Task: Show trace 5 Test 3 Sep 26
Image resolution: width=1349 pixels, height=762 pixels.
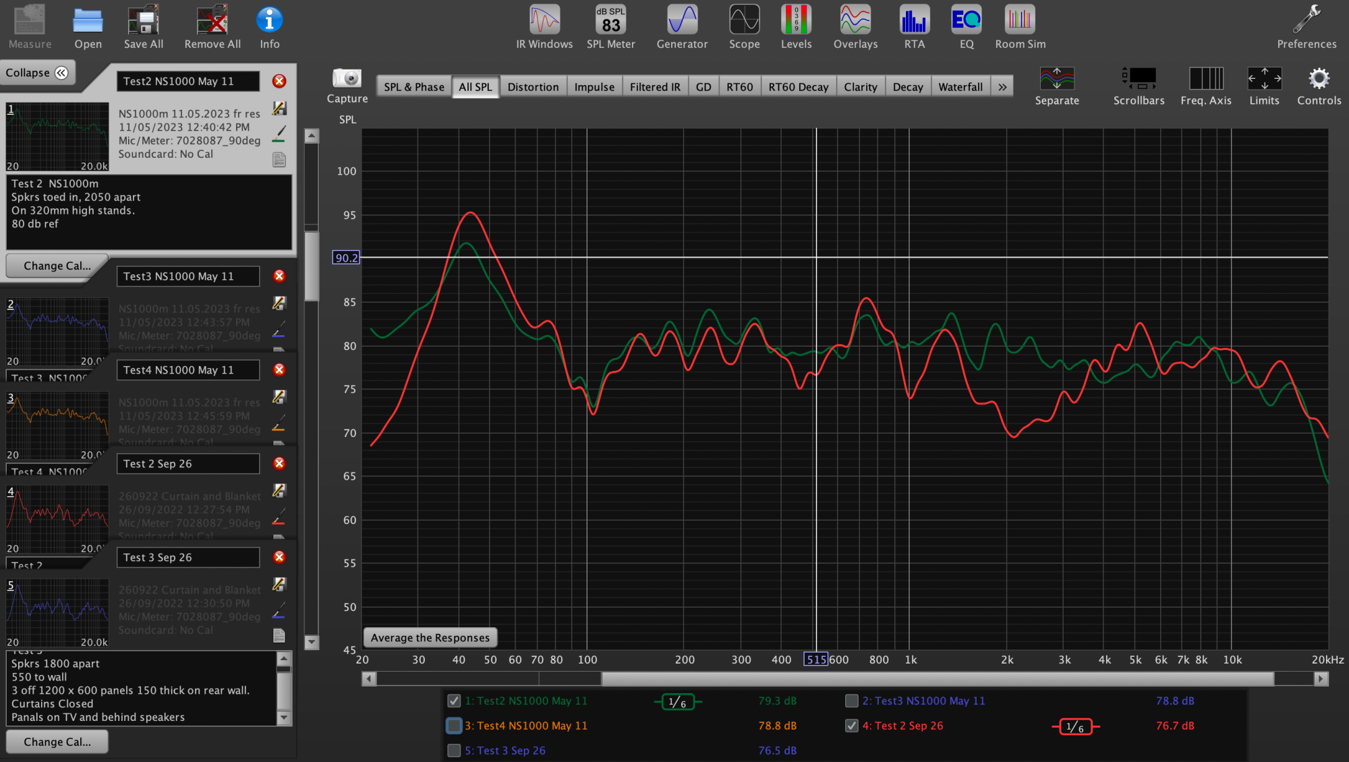Action: [x=454, y=751]
